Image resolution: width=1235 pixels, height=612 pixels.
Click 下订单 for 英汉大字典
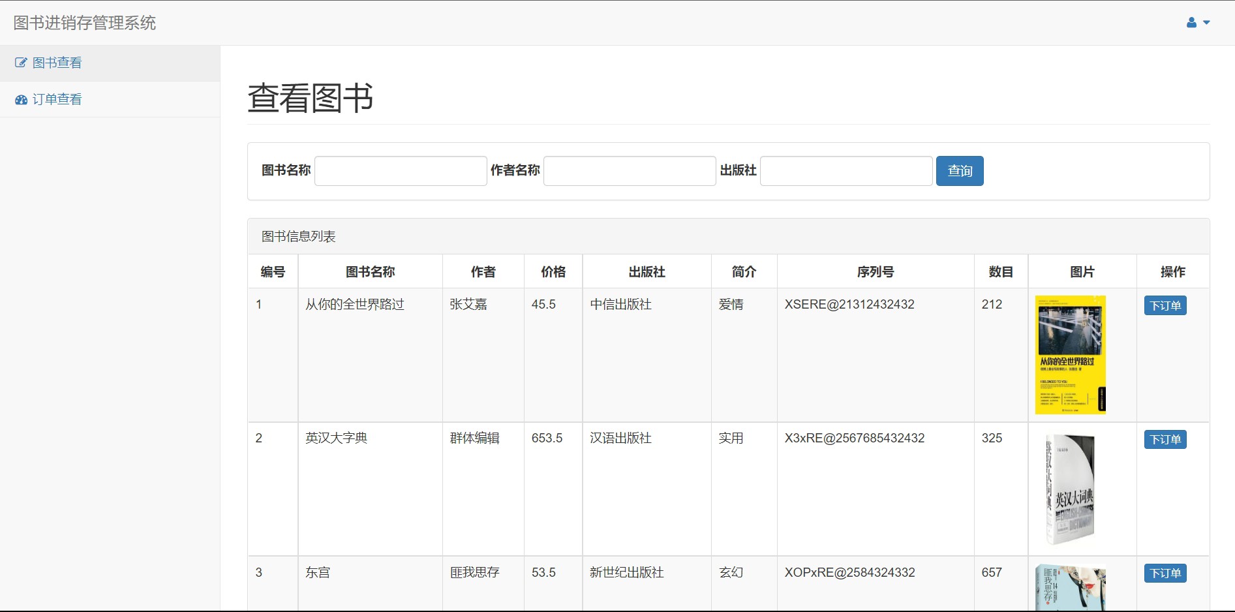click(x=1165, y=439)
